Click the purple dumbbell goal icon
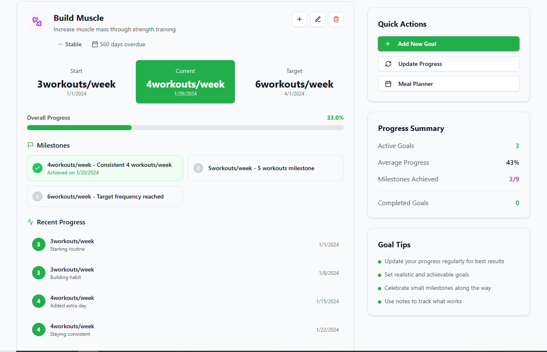 tap(37, 21)
